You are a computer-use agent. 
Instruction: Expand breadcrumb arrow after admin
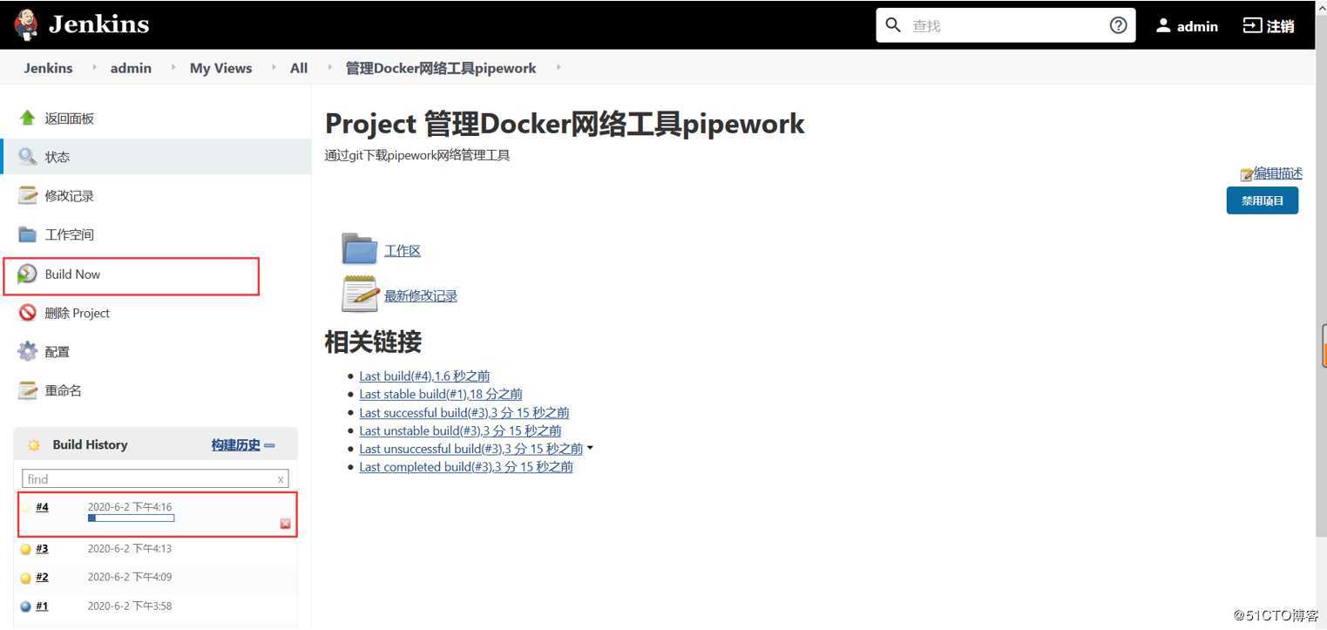(173, 67)
